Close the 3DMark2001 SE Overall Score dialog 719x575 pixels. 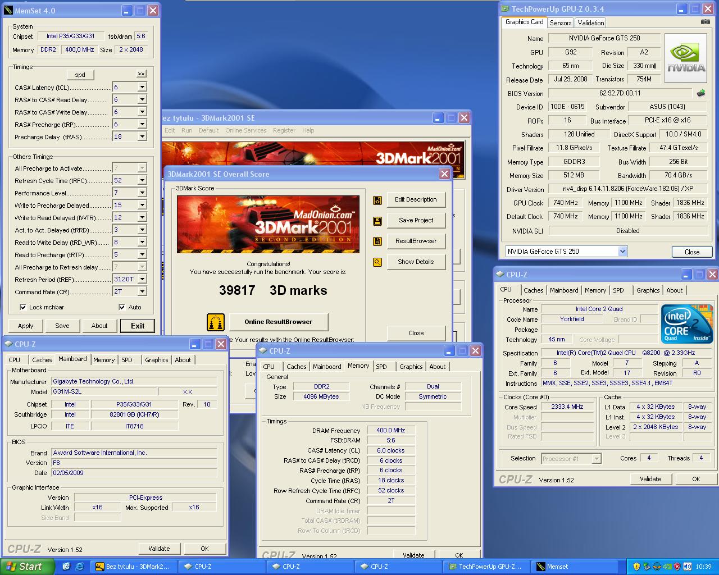tap(444, 174)
